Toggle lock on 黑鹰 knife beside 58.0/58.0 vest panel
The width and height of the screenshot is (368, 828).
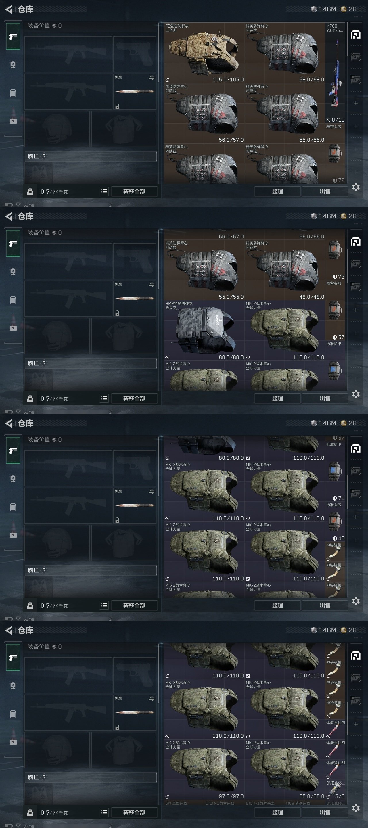117,106
